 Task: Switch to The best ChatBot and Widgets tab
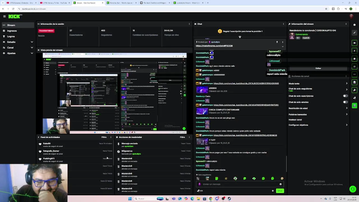(x=155, y=3)
